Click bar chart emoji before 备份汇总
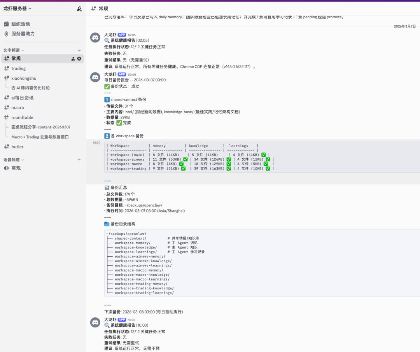Image resolution: width=420 pixels, height=352 pixels. 107,187
